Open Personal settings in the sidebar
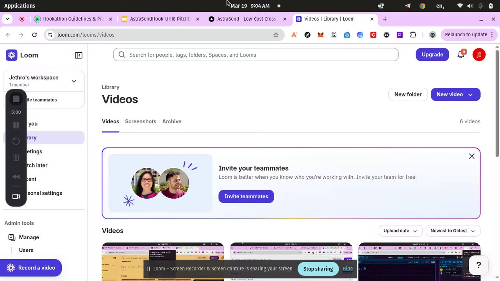The image size is (500, 281). click(44, 193)
